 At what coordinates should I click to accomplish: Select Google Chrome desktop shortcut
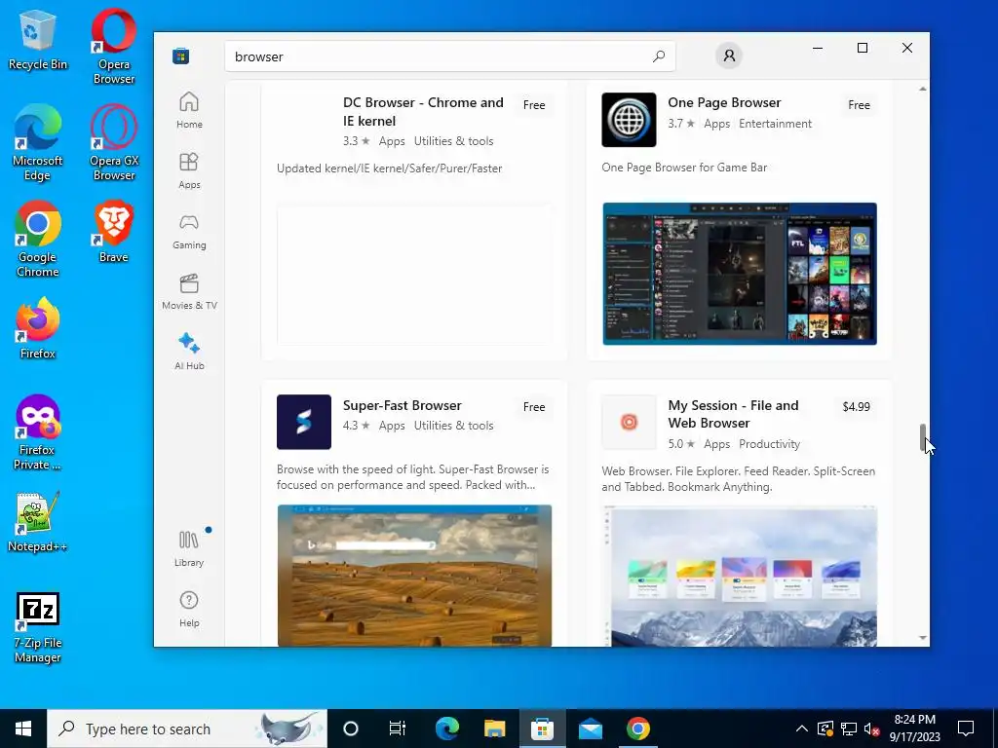point(38,240)
